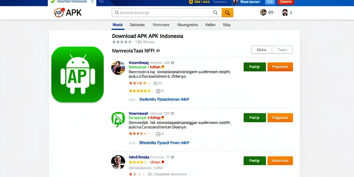Click the star rating under the title
Screen dimensions: 354x177
pos(122,42)
